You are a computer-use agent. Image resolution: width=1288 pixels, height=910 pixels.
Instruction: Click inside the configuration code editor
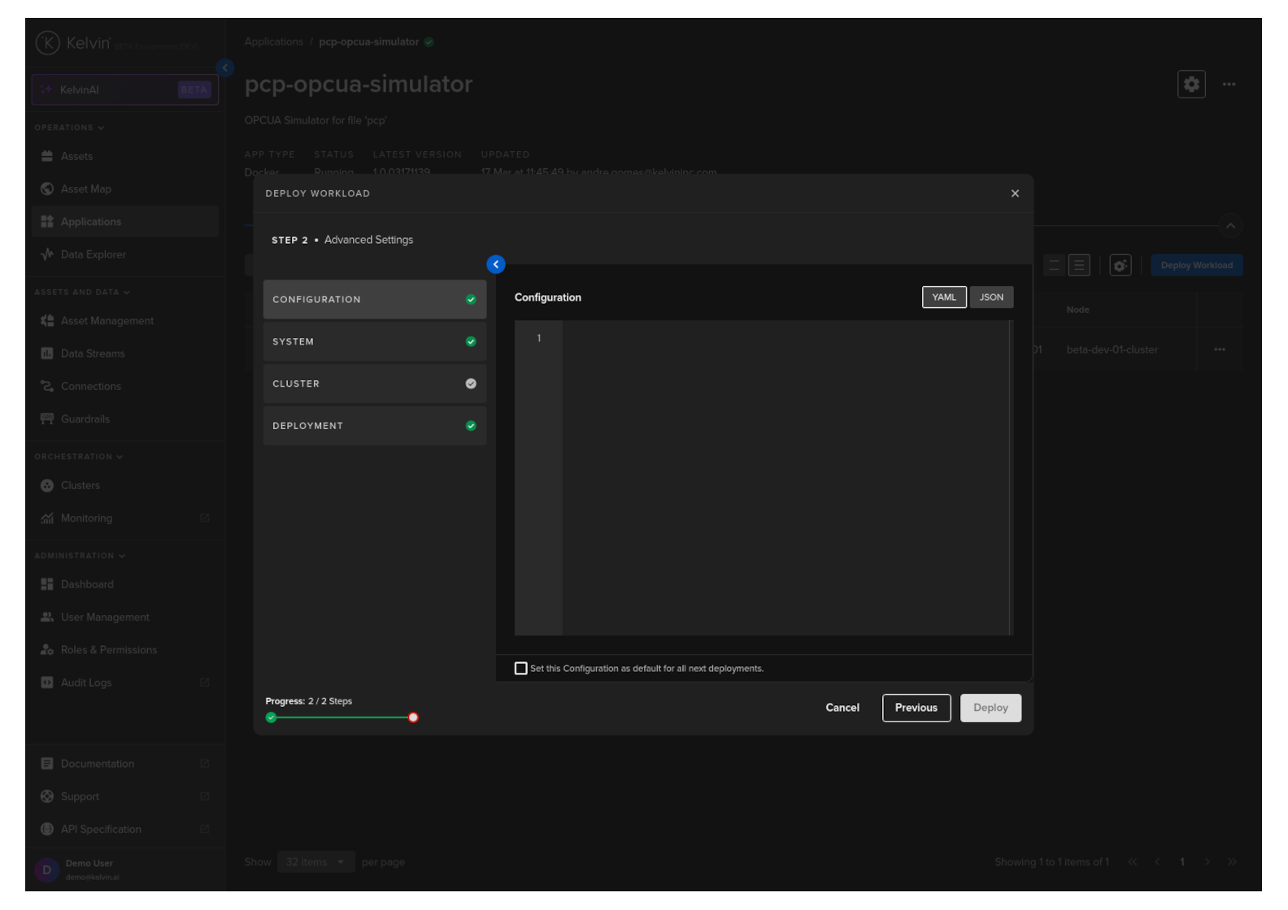pyautogui.click(x=785, y=478)
